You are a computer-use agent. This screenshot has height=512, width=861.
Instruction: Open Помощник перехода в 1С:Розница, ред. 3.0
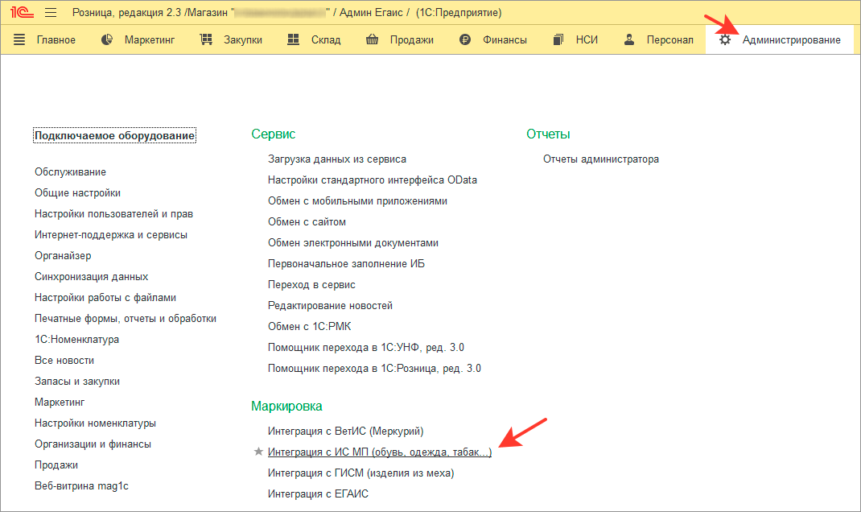pos(374,368)
